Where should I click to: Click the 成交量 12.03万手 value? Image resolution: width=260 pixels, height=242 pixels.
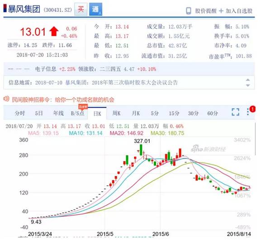pos(180,27)
